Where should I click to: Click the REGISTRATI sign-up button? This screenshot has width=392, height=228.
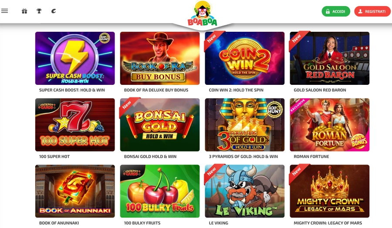click(372, 11)
